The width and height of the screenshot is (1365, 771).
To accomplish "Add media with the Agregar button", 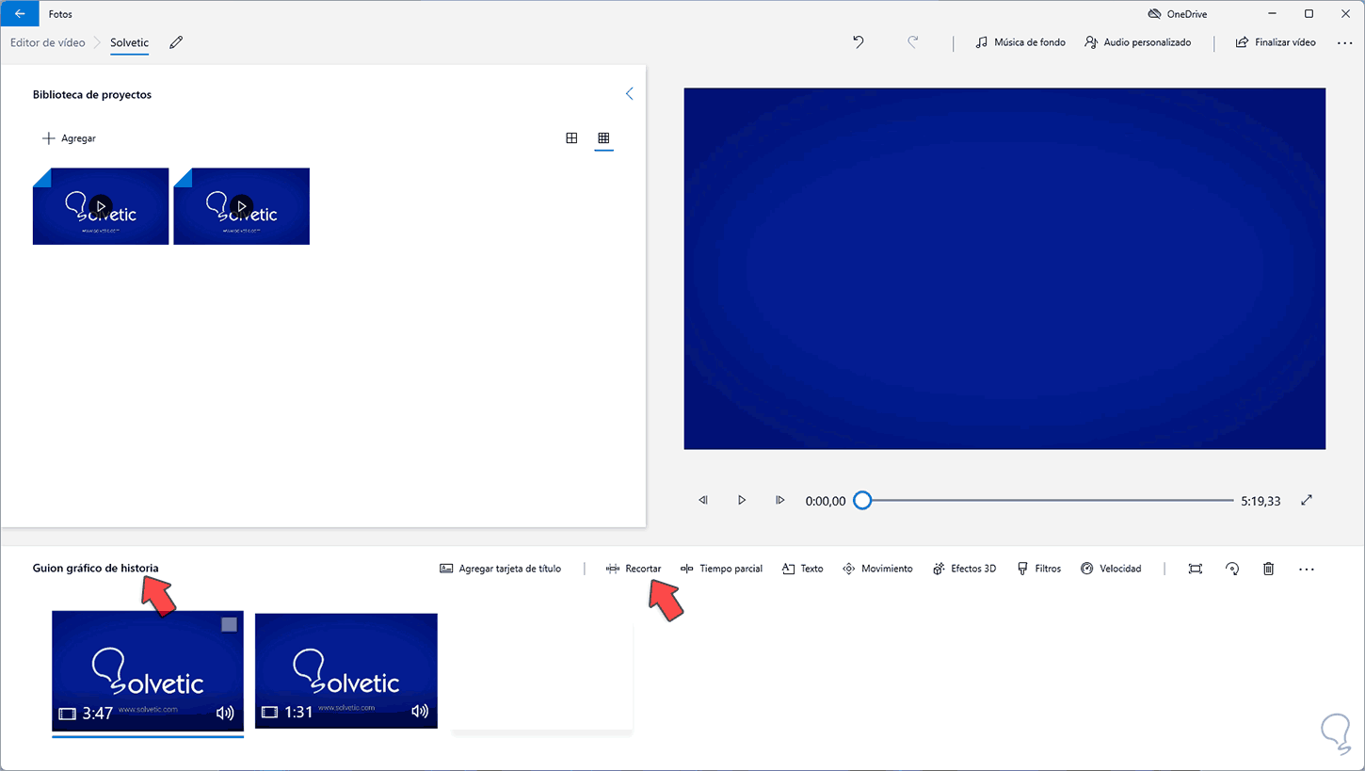I will (x=69, y=138).
